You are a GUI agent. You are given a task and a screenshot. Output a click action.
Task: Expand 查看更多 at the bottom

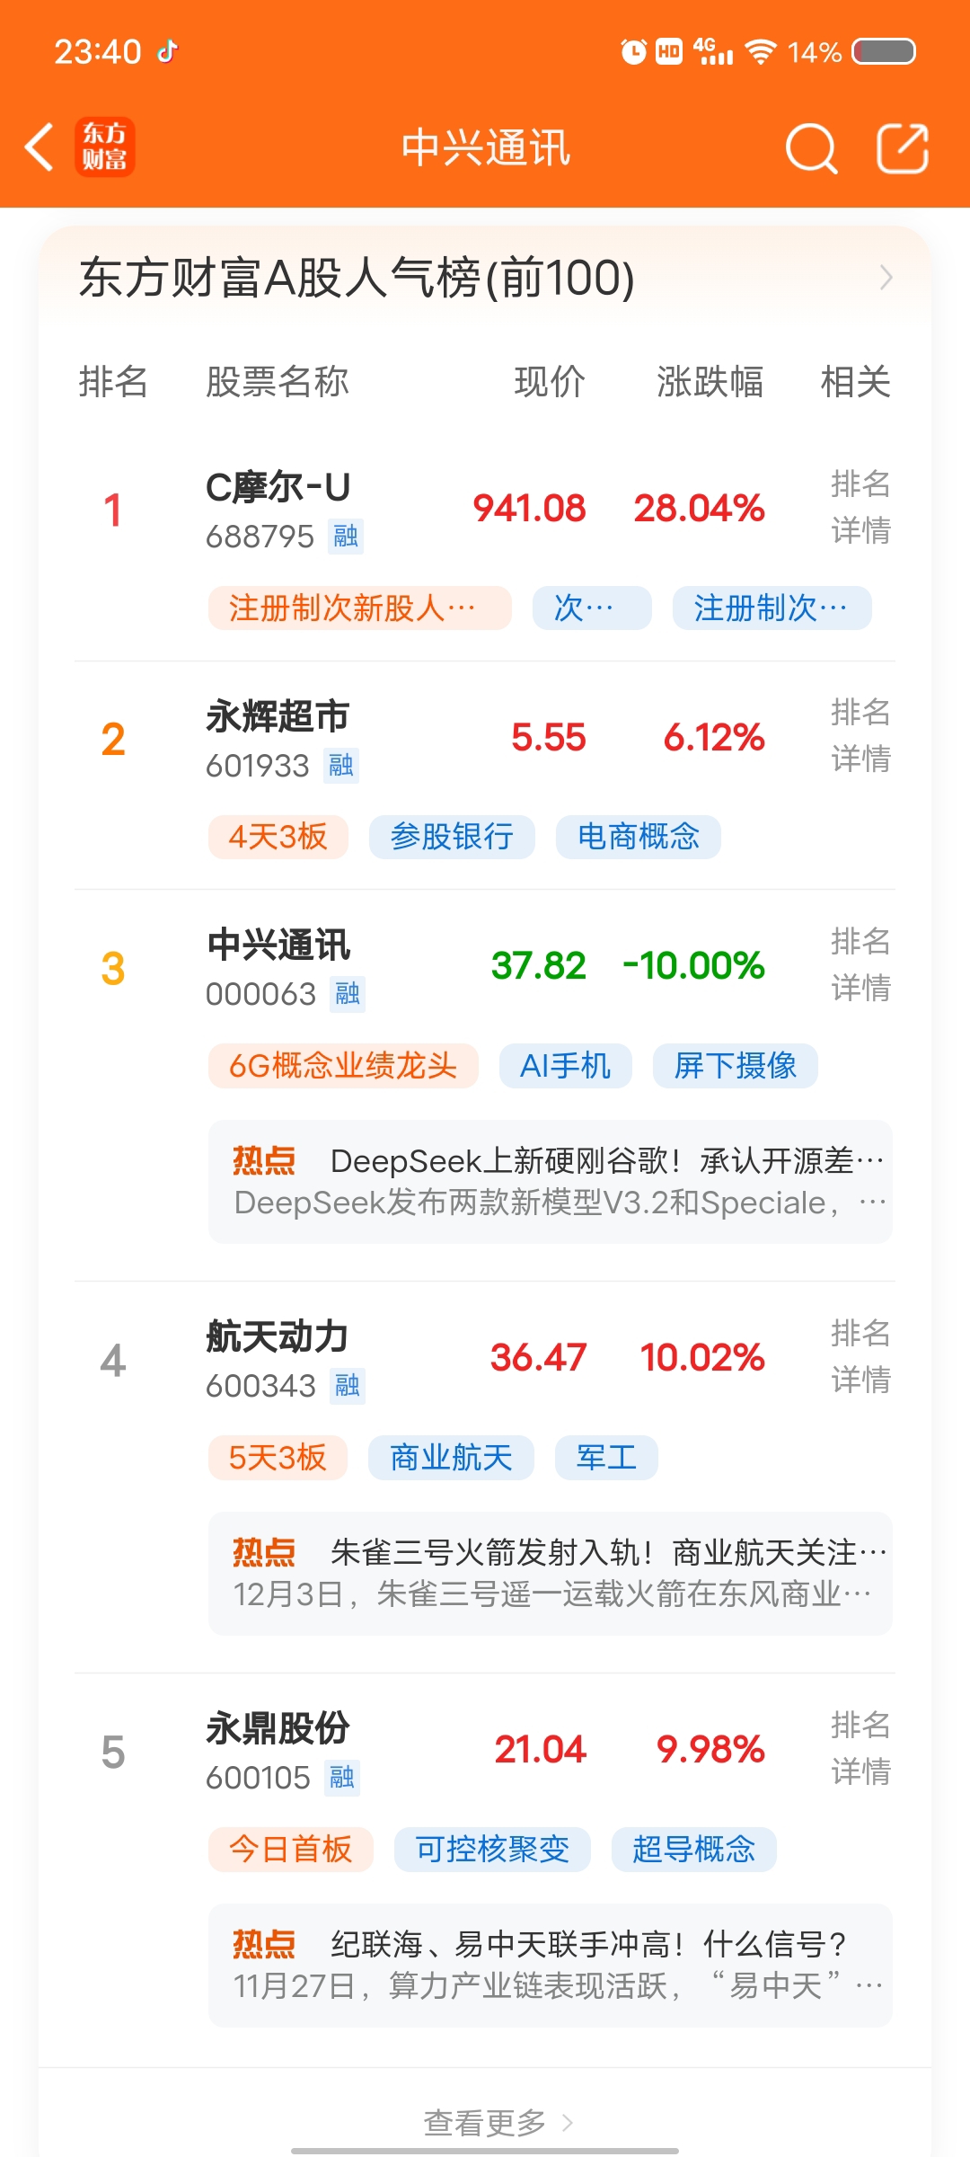tap(498, 2123)
